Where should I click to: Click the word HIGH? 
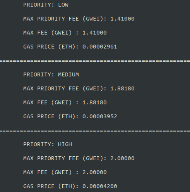point(65,145)
